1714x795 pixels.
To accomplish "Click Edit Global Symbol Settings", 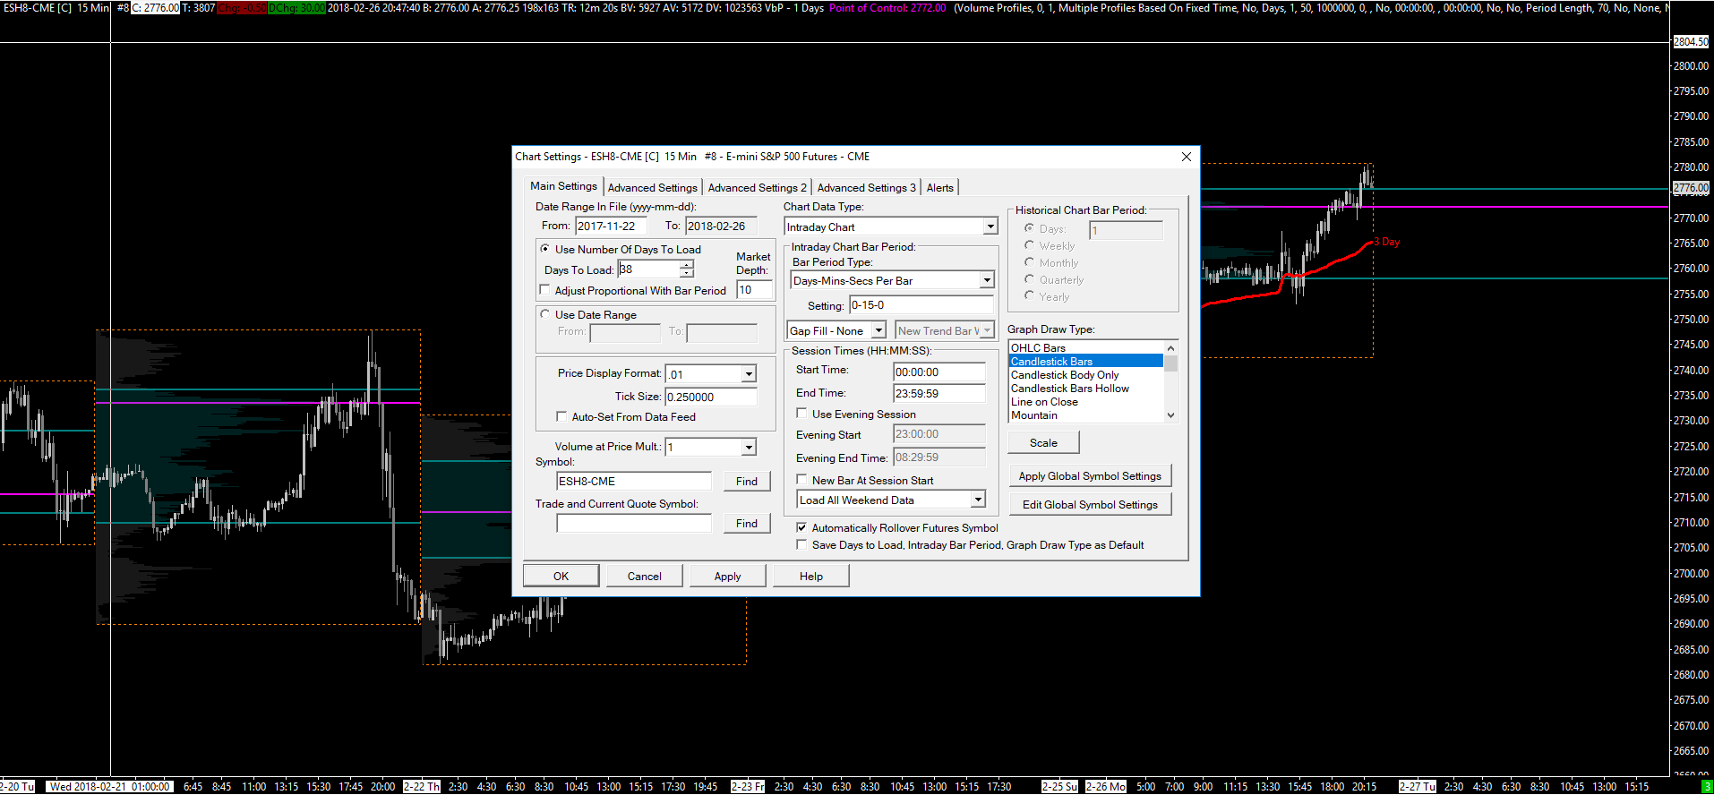I will point(1090,504).
